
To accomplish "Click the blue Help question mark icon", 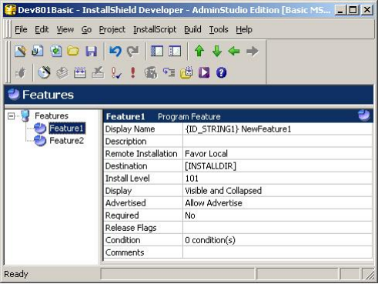I will click(221, 72).
